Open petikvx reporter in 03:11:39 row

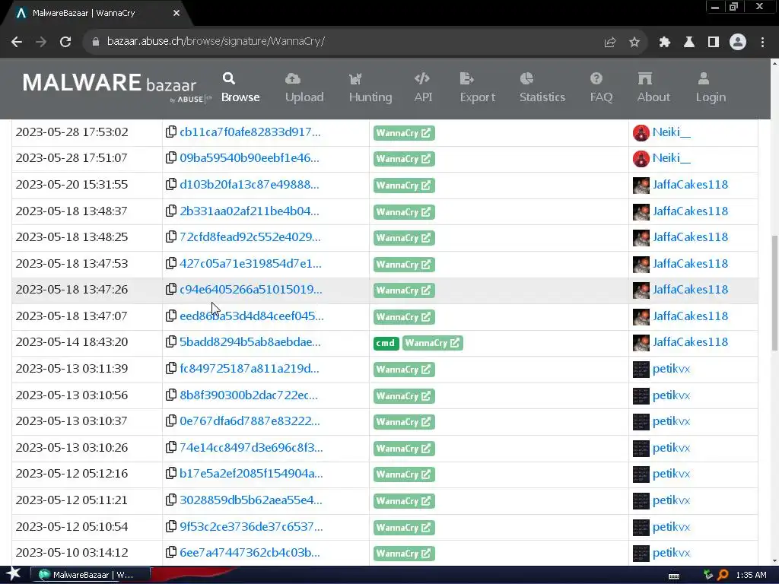click(x=671, y=369)
